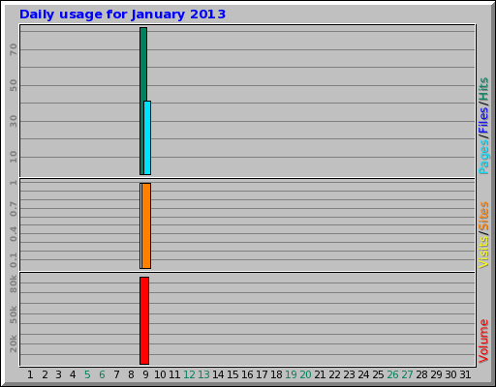Click day 24 on the x-axis
The height and width of the screenshot is (387, 496).
[x=363, y=374]
